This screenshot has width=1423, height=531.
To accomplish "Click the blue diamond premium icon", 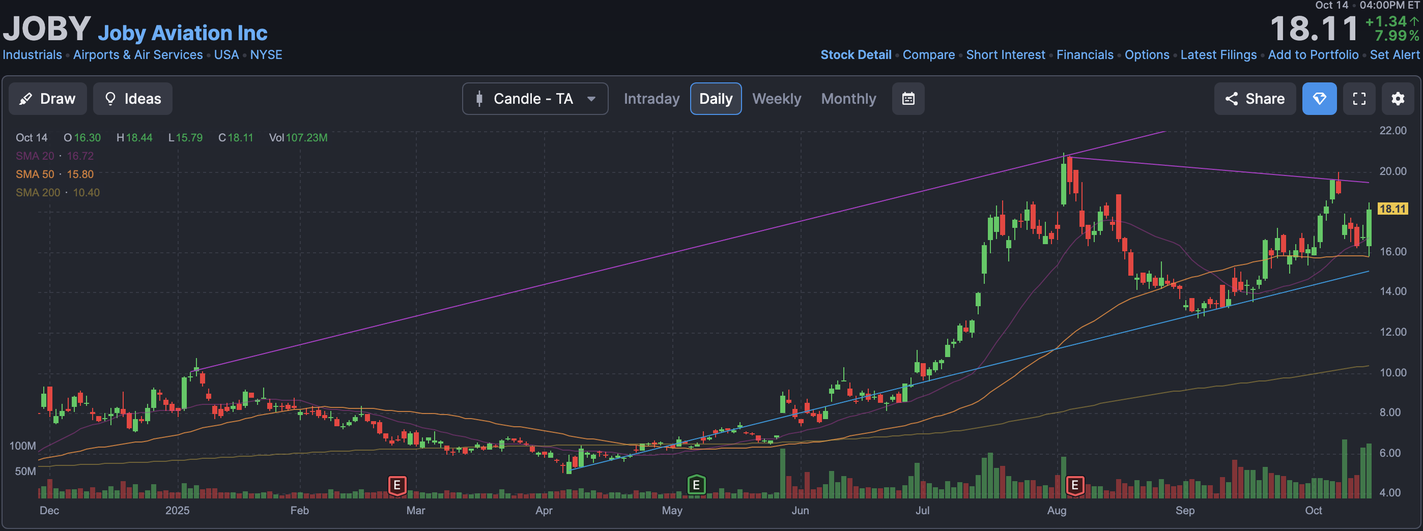I will 1319,99.
